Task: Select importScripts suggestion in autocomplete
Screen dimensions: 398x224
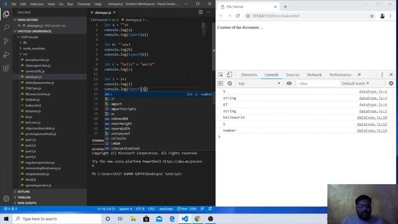Action: [123, 109]
